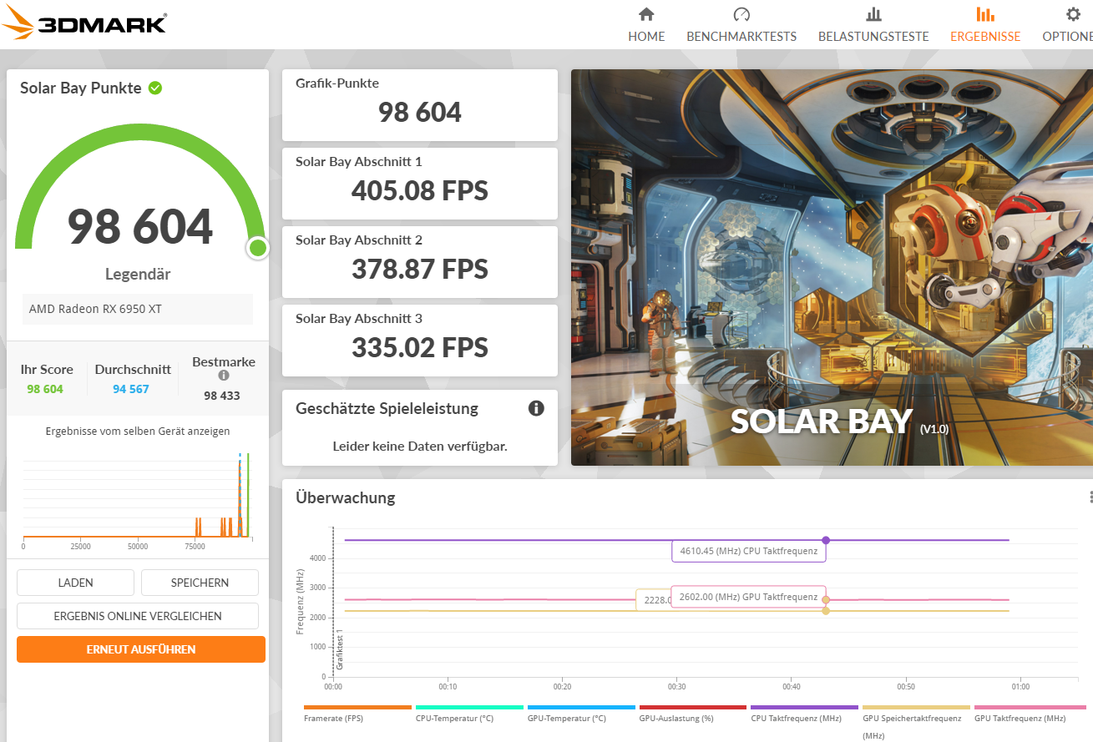The height and width of the screenshot is (742, 1093).
Task: Switch to the BELASTUNGSTESTE tab
Action: click(873, 25)
